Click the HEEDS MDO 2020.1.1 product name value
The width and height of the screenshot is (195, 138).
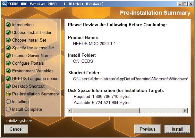(x=94, y=44)
